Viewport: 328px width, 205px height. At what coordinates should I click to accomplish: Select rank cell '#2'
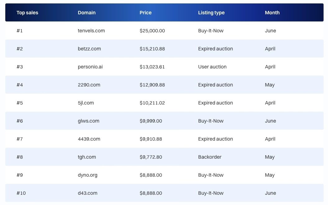click(x=20, y=49)
